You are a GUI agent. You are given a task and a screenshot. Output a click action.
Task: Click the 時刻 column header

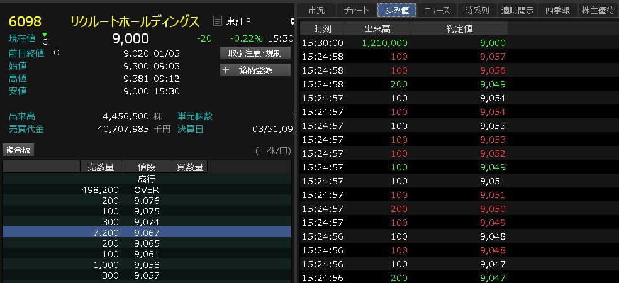[322, 29]
